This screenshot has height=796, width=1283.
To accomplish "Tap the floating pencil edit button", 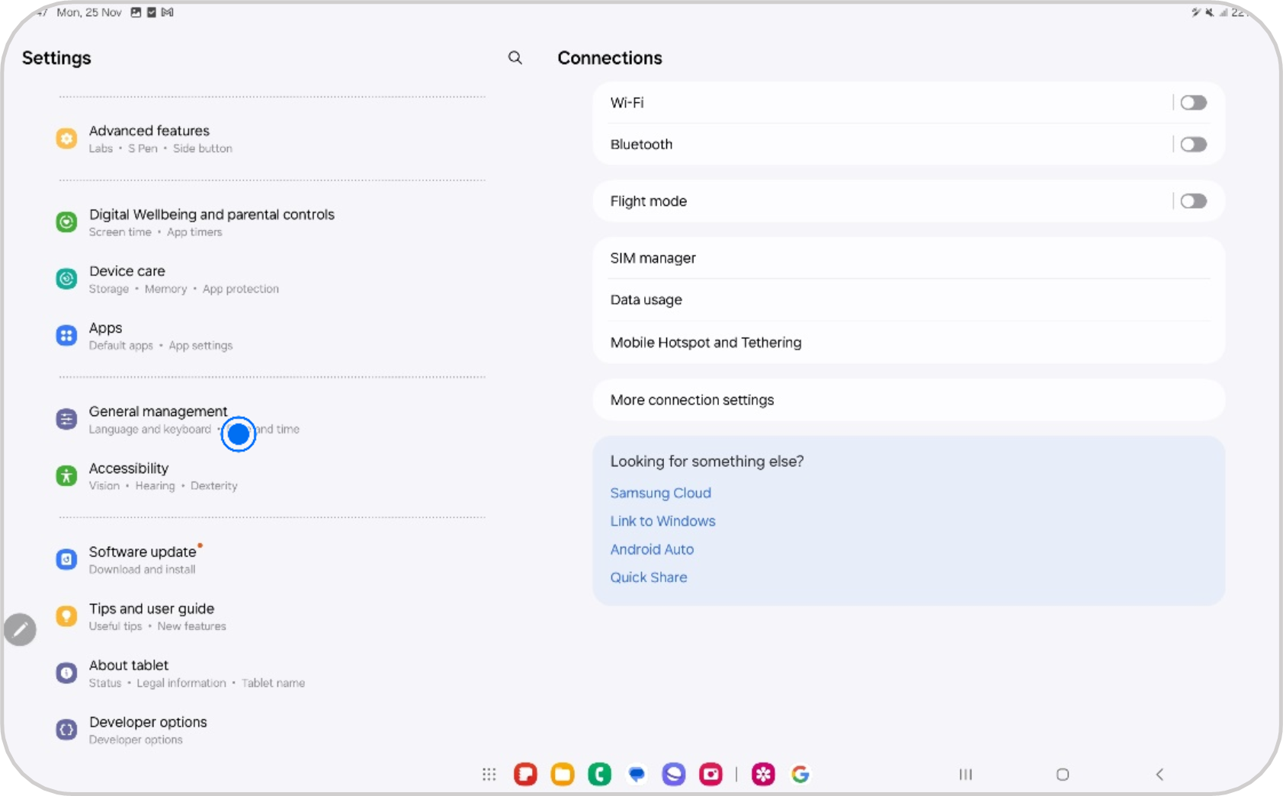I will [x=20, y=630].
